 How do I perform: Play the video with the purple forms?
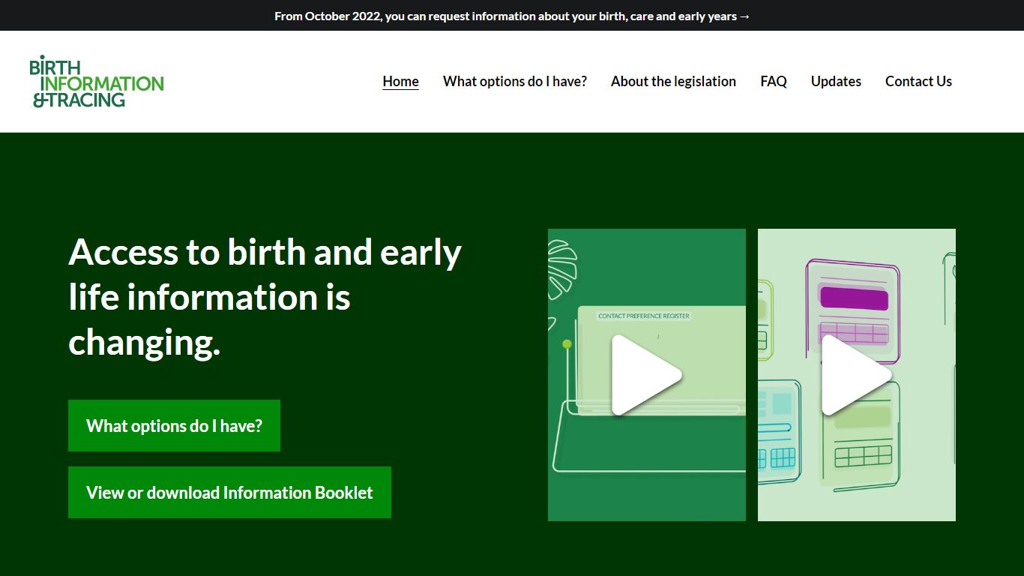857,375
